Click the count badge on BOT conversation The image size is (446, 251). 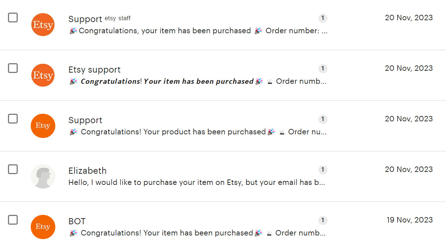click(323, 220)
